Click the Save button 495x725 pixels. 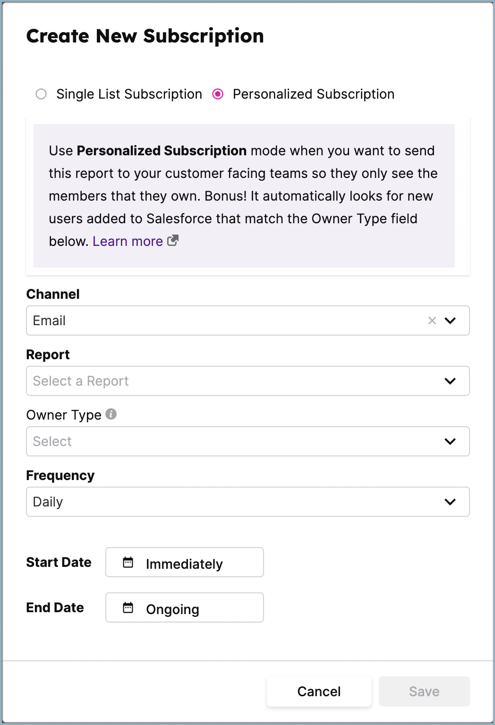(x=424, y=691)
